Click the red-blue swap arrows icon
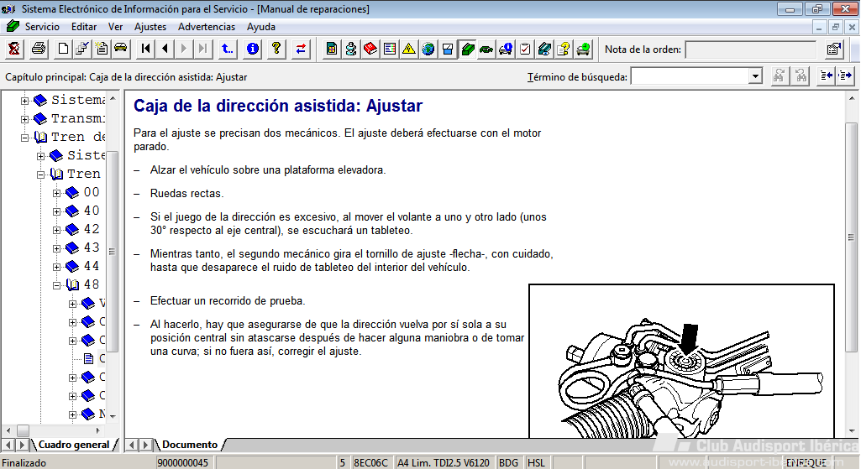 [301, 50]
